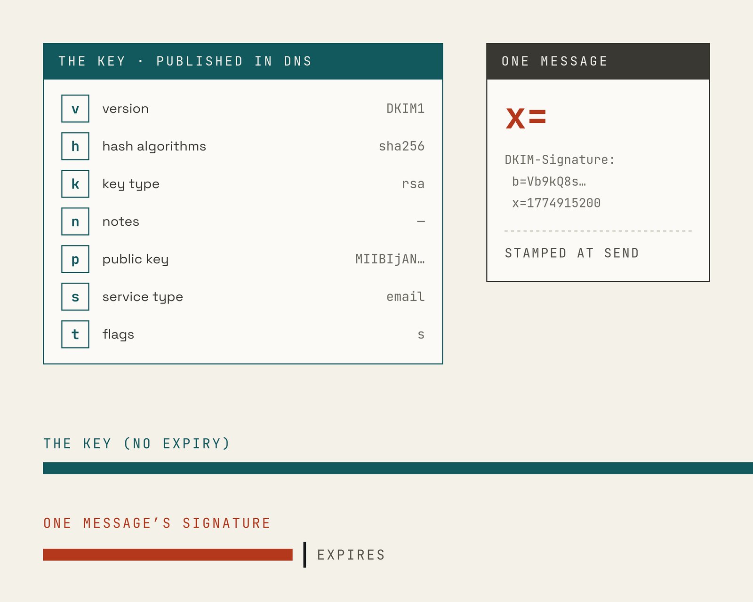
Task: Click the red signature timeline bar
Action: coord(168,554)
